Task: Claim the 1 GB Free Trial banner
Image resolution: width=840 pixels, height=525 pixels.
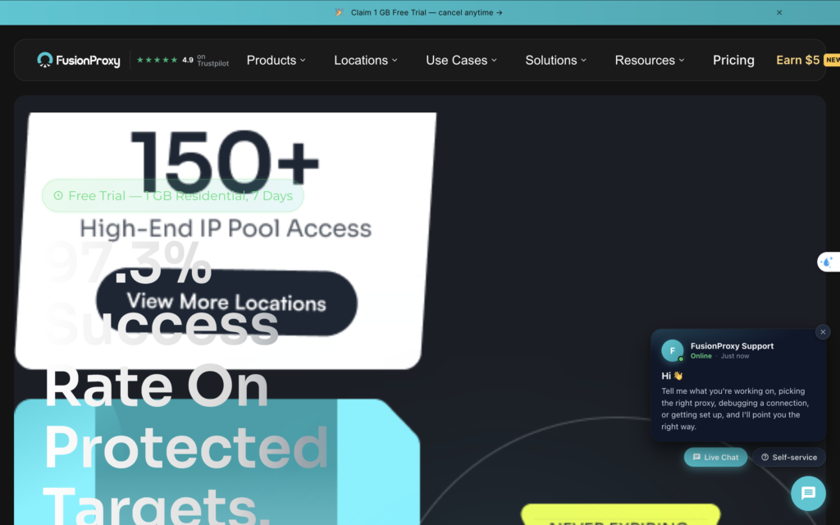Action: click(427, 12)
